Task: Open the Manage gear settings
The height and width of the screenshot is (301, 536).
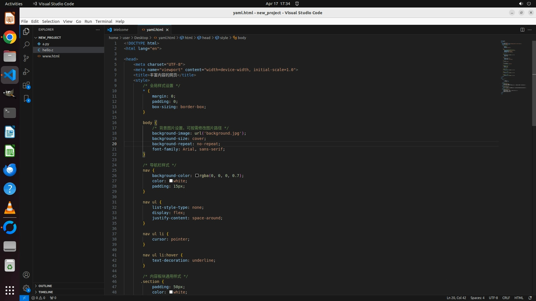Action: click(x=26, y=288)
